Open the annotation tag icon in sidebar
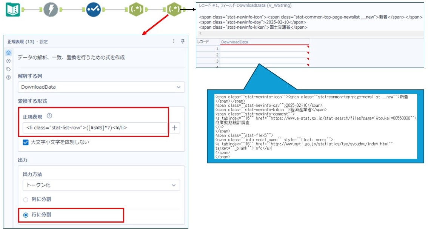 point(8,69)
